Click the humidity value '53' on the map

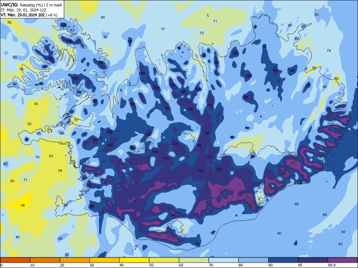coord(51,156)
